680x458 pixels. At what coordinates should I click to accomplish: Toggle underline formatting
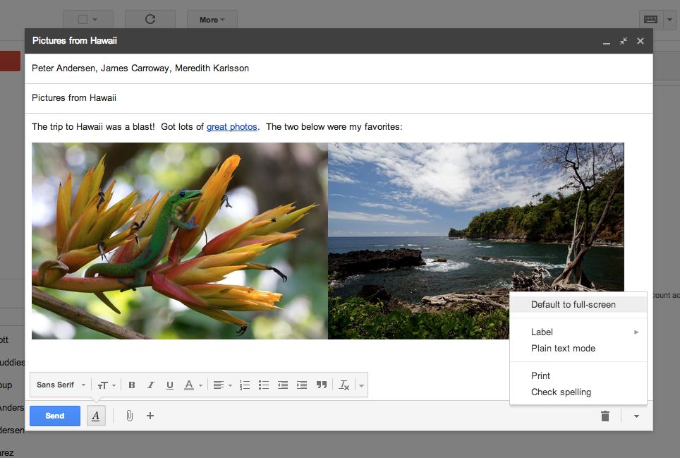click(x=169, y=385)
